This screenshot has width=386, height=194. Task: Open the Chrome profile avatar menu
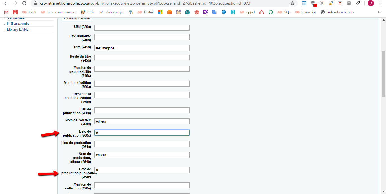(370, 3)
